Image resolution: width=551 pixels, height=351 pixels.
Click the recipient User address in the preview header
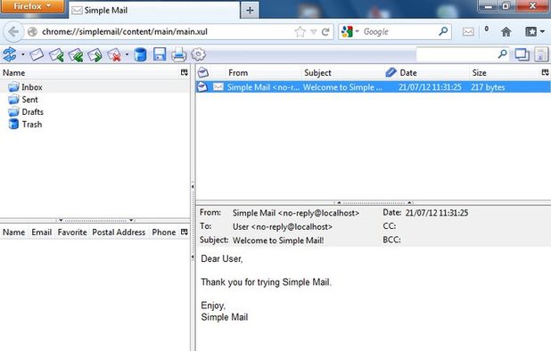[x=283, y=227]
